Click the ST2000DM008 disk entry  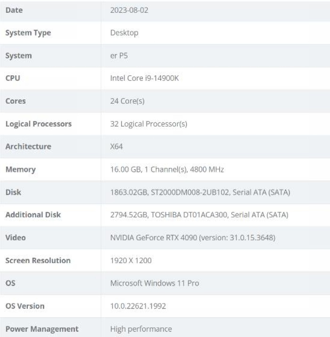click(200, 192)
